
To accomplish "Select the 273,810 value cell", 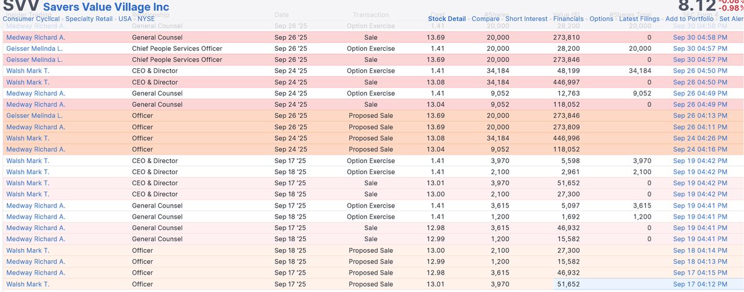I will point(567,37).
